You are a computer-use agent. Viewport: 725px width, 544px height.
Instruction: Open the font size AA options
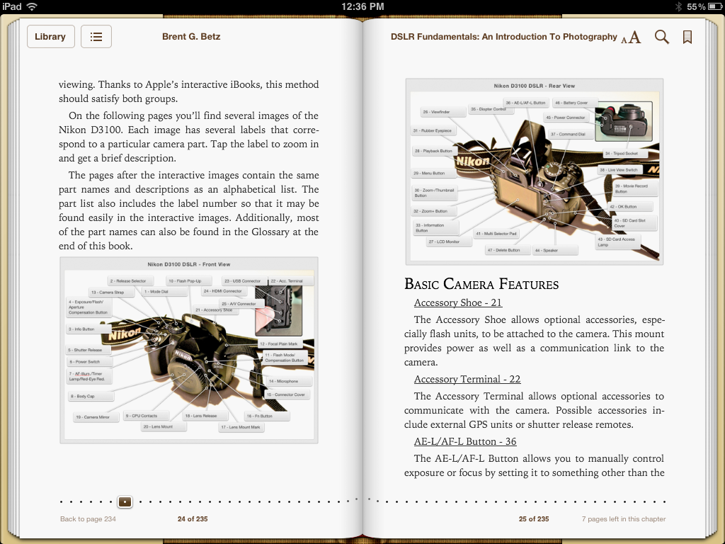(x=631, y=37)
